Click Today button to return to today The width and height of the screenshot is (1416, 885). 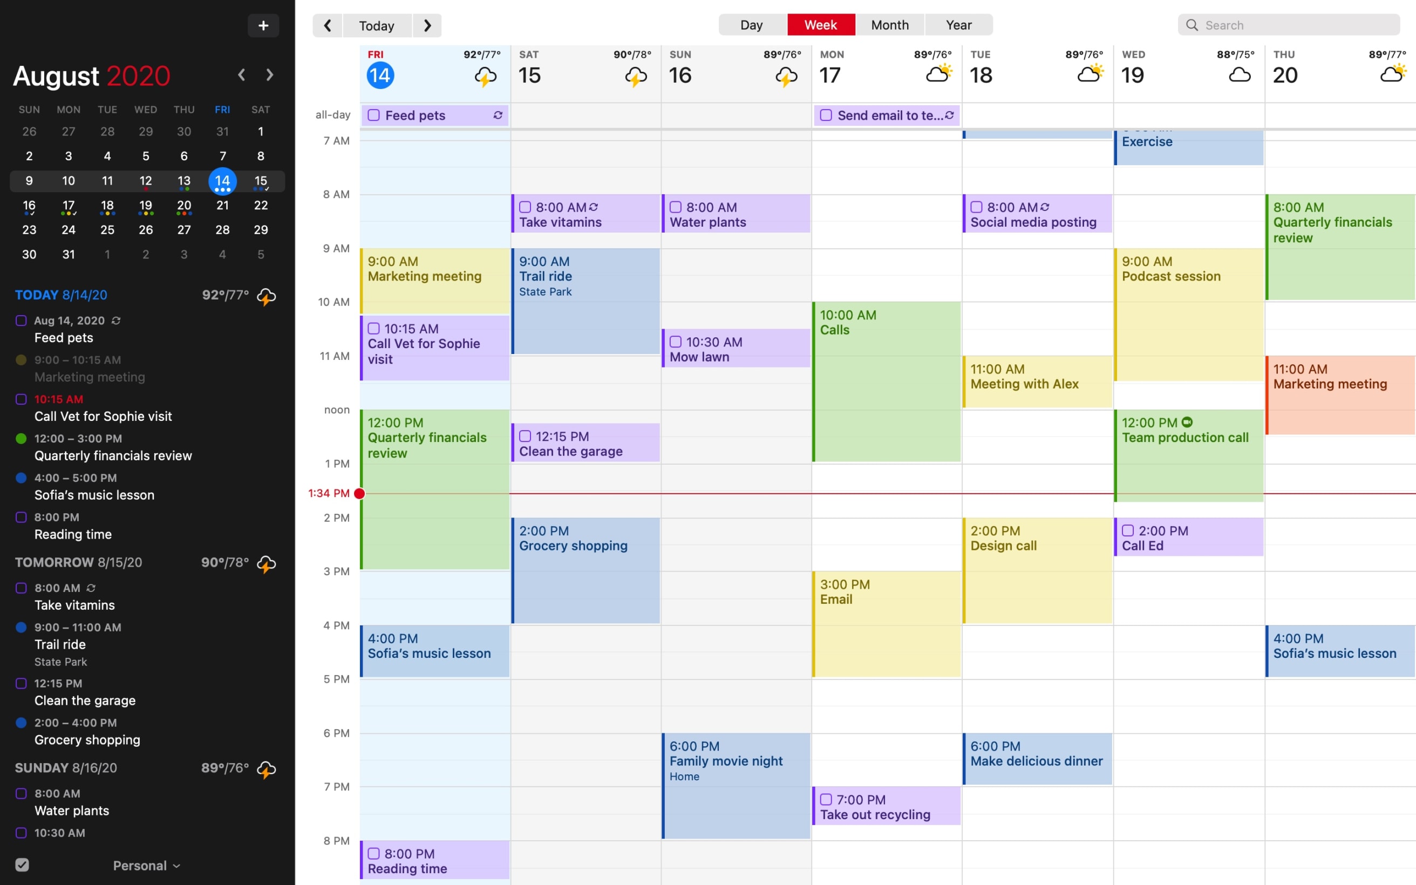(377, 24)
